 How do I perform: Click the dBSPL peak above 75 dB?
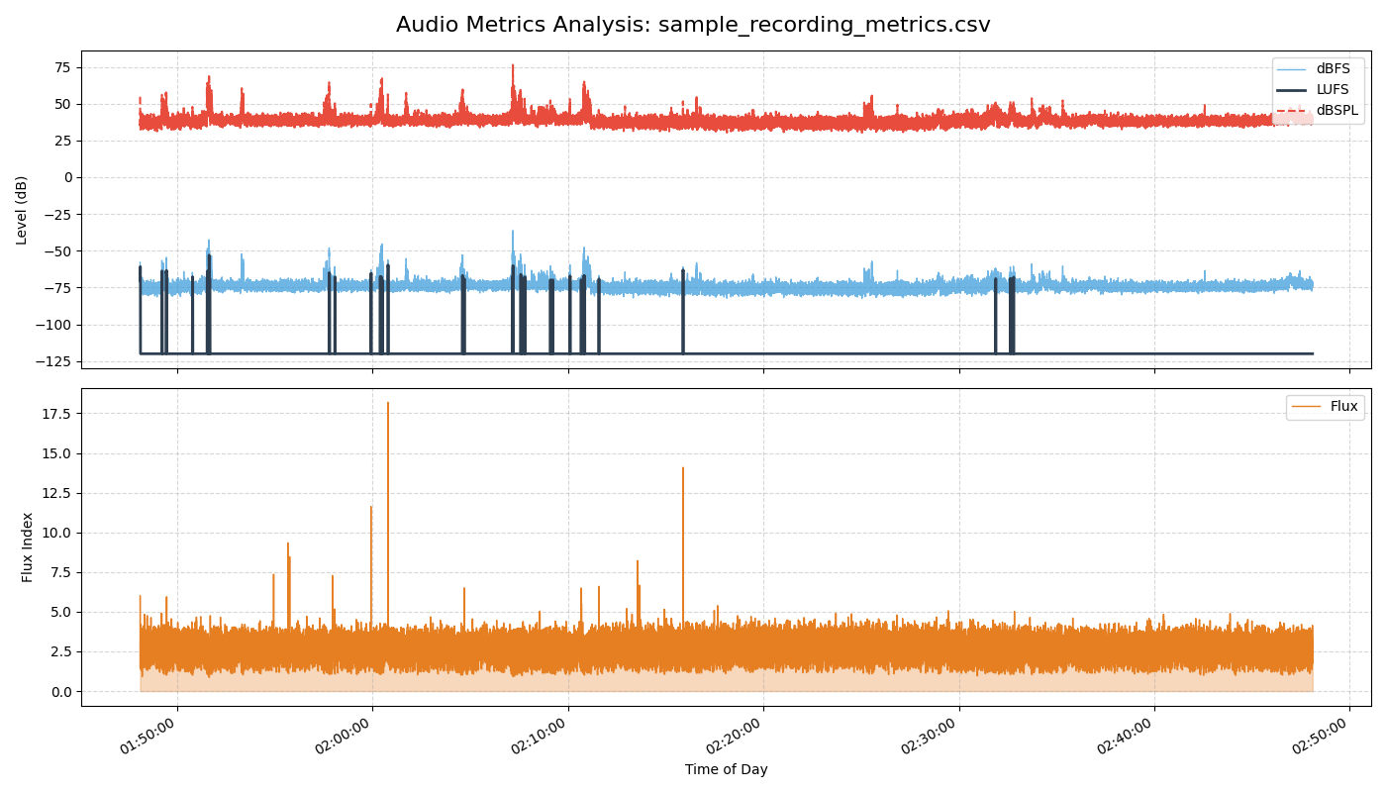[x=513, y=65]
